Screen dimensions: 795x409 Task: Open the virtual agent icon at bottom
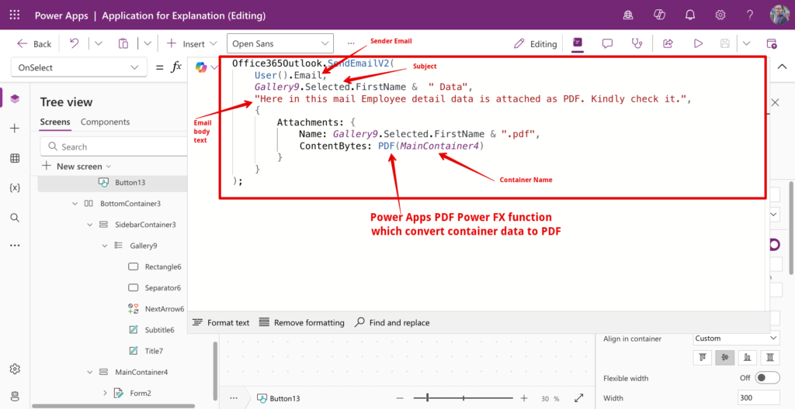click(x=15, y=395)
